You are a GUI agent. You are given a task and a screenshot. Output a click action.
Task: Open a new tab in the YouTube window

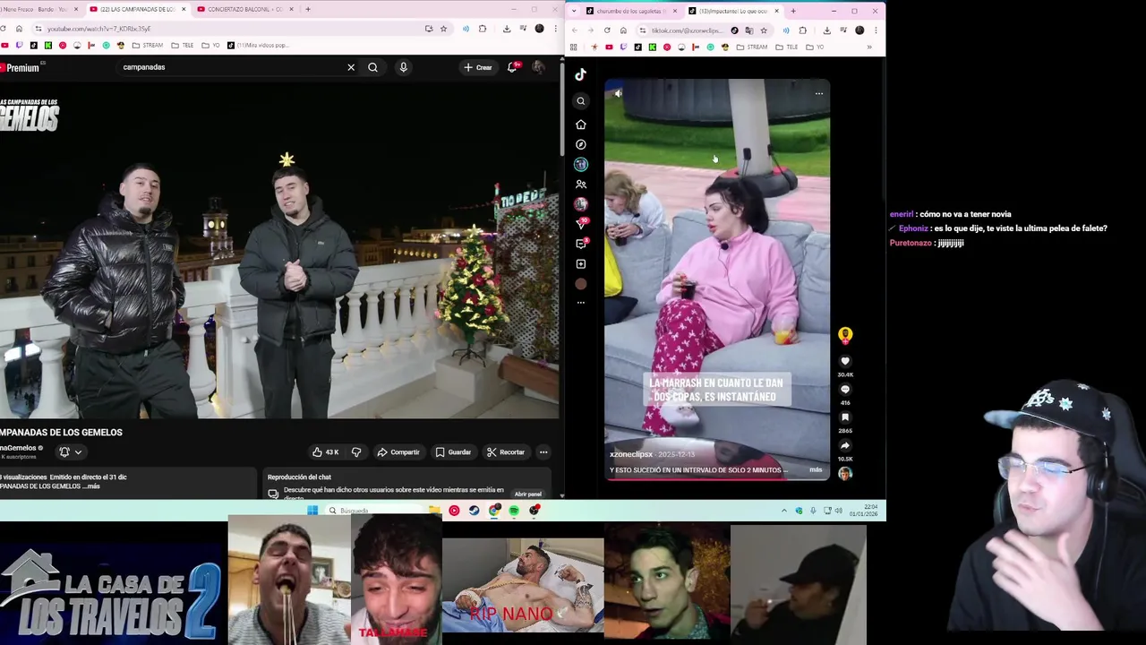307,9
